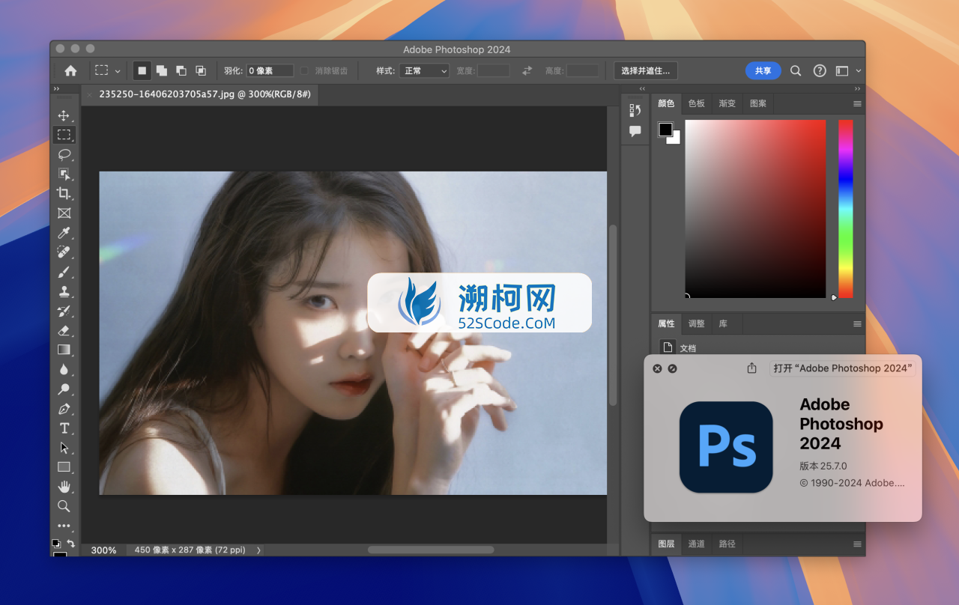Open the 样式 dropdown showing 正常
The image size is (959, 605).
tap(424, 70)
